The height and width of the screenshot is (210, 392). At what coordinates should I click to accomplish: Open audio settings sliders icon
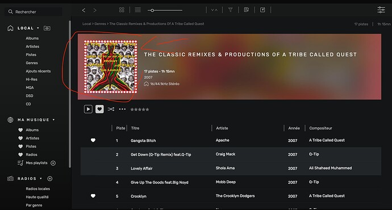[381, 10]
